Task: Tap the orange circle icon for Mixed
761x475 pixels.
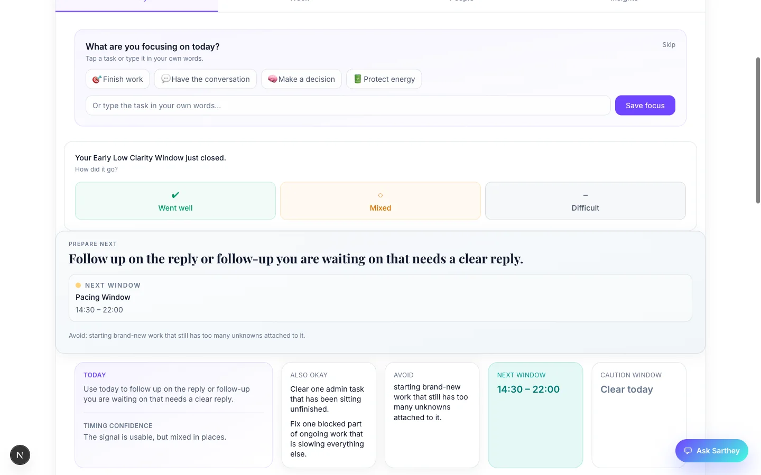Action: pyautogui.click(x=380, y=195)
